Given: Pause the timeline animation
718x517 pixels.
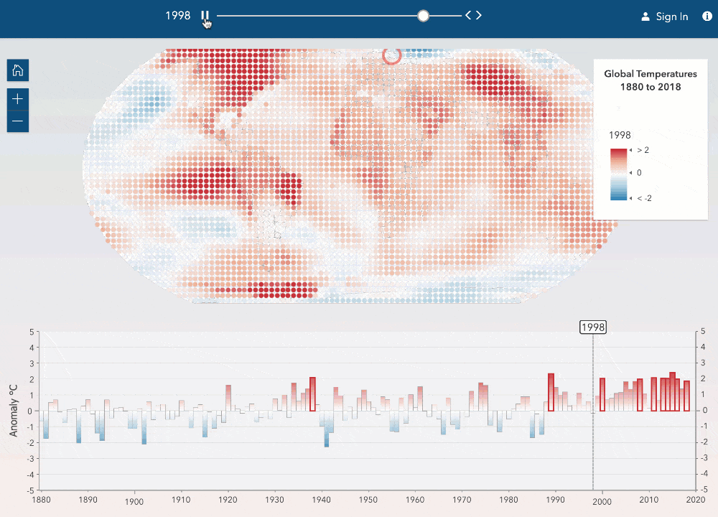Looking at the screenshot, I should point(205,15).
